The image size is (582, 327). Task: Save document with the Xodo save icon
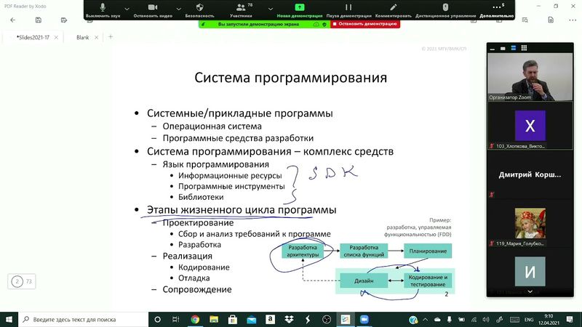point(39,20)
